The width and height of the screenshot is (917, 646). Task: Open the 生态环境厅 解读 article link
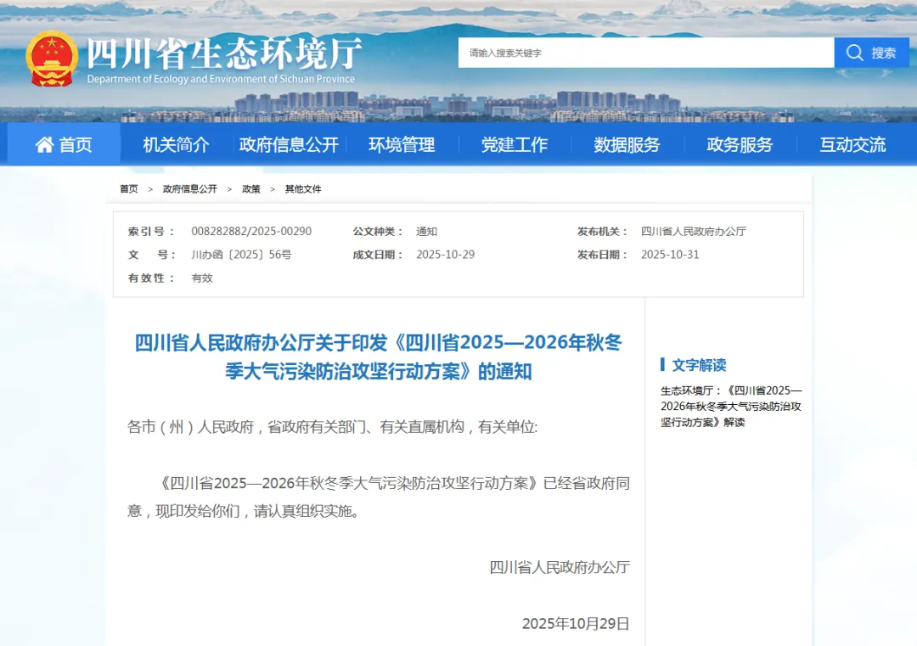pos(731,406)
